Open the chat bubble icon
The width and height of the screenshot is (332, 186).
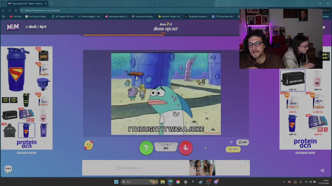click(x=8, y=169)
